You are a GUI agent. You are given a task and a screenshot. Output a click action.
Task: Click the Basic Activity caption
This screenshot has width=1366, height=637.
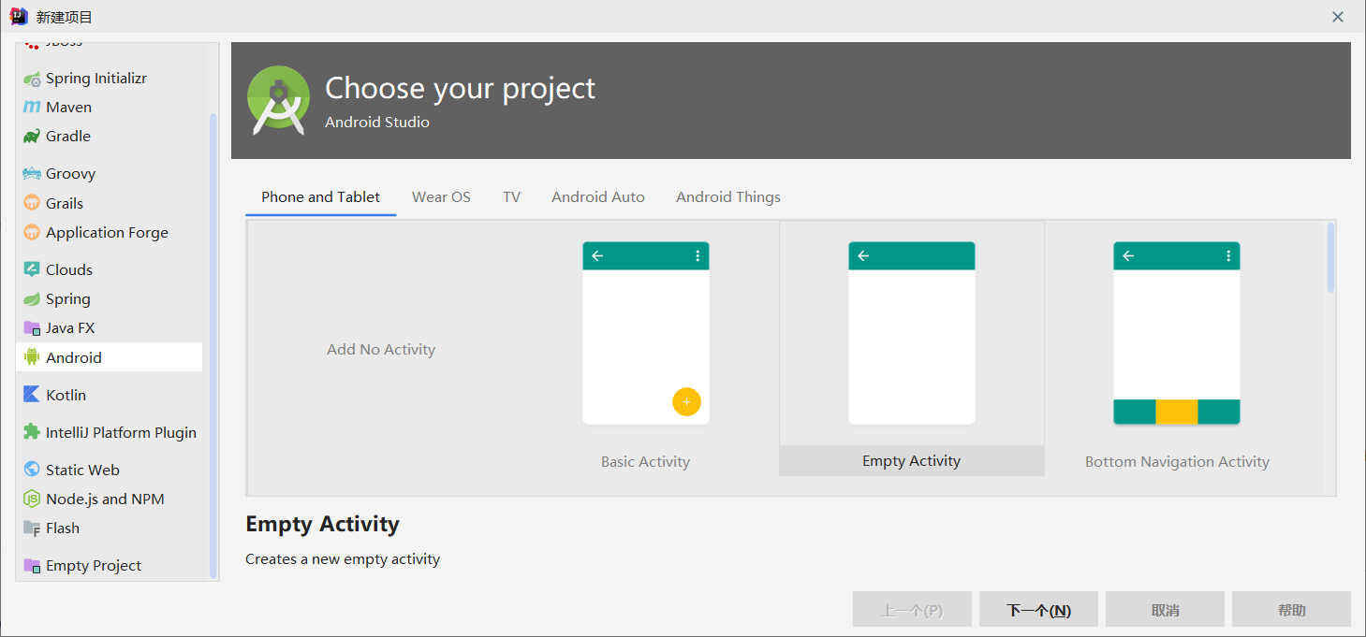point(646,462)
